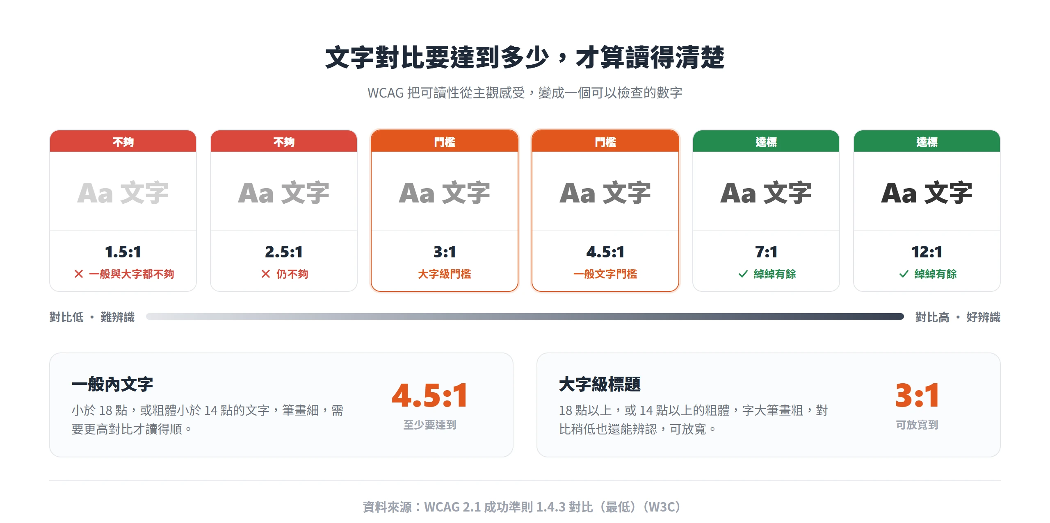Click the red X icon beside 一般與大字都不夠
Image resolution: width=1050 pixels, height=523 pixels.
(79, 274)
